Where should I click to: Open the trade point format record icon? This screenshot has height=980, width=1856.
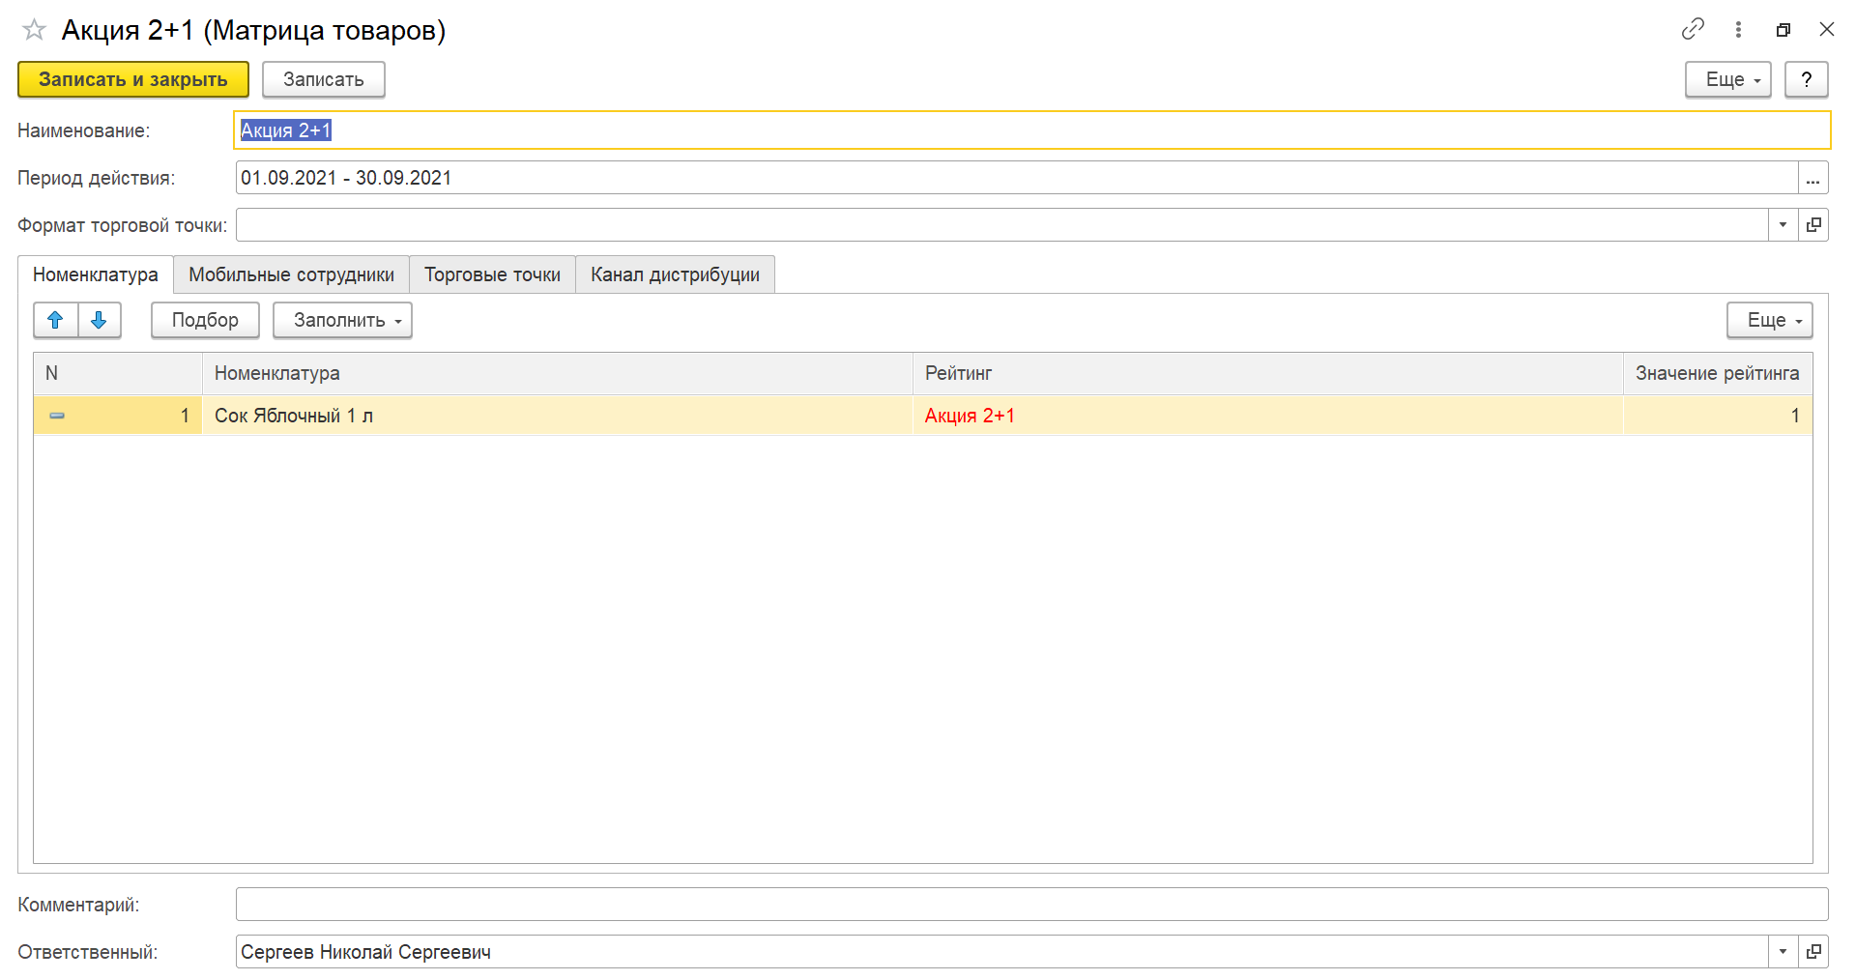pyautogui.click(x=1813, y=225)
